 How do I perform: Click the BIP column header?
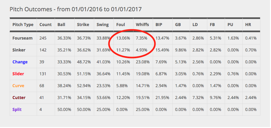pos(159,24)
